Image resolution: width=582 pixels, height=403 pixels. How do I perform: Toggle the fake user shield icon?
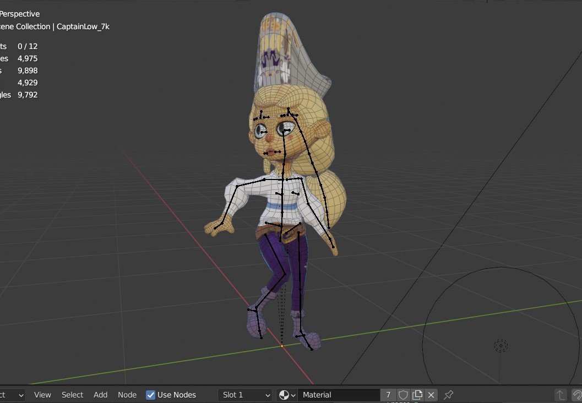pyautogui.click(x=404, y=395)
